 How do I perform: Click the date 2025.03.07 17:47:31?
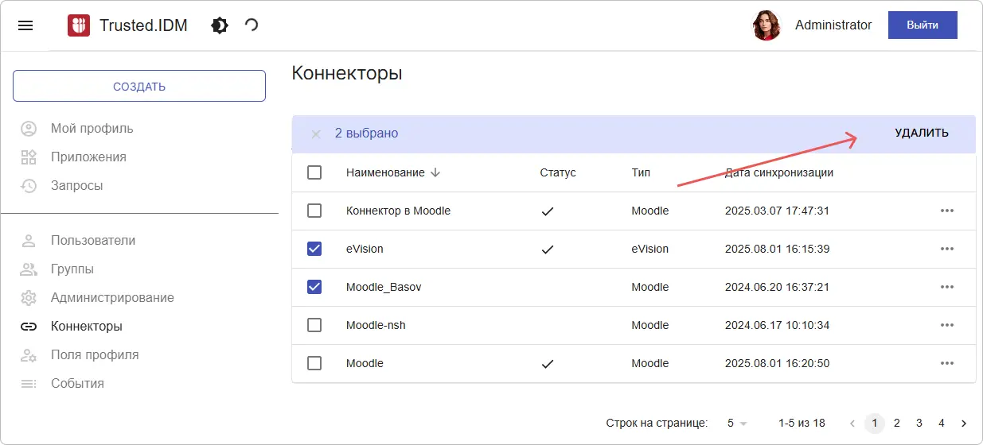point(777,211)
